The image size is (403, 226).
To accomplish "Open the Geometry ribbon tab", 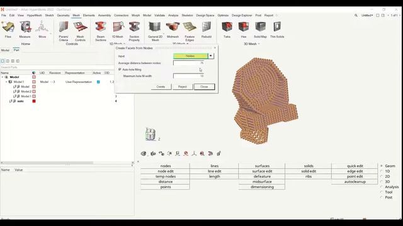I will click(63, 15).
